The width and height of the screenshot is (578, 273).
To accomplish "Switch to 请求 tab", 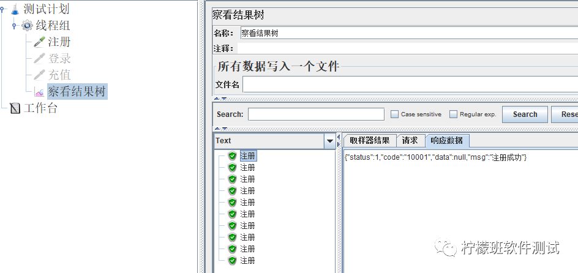I will click(410, 140).
